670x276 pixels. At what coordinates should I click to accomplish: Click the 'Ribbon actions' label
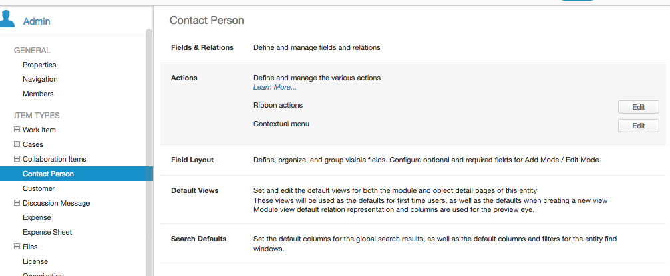pyautogui.click(x=277, y=105)
